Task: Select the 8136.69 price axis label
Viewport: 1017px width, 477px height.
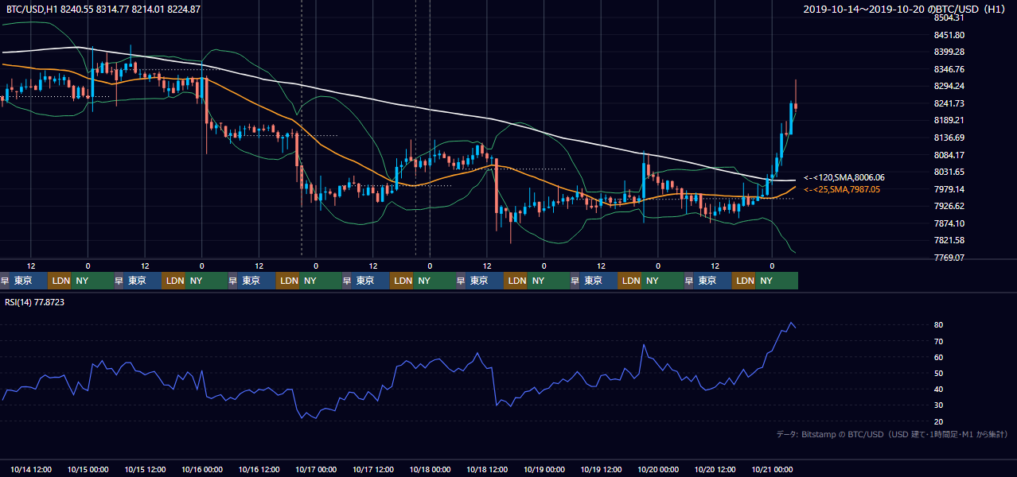Action: click(x=949, y=138)
